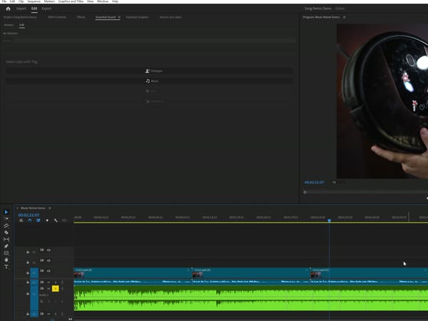Click Program monitor timecode 00:02:21:07
Viewport: 428px width, 321px height.
click(x=314, y=183)
